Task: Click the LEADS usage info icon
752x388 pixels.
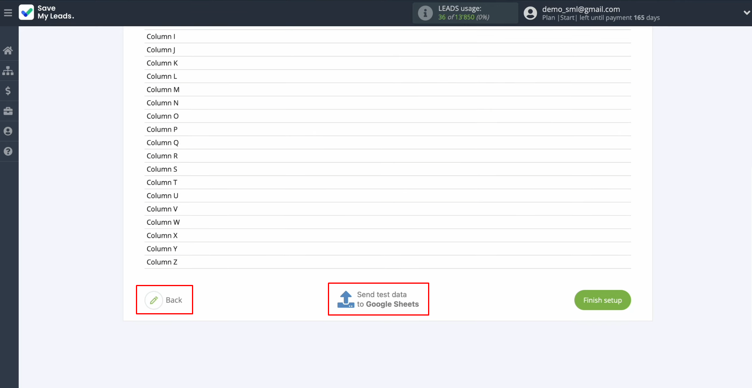Action: [x=425, y=13]
